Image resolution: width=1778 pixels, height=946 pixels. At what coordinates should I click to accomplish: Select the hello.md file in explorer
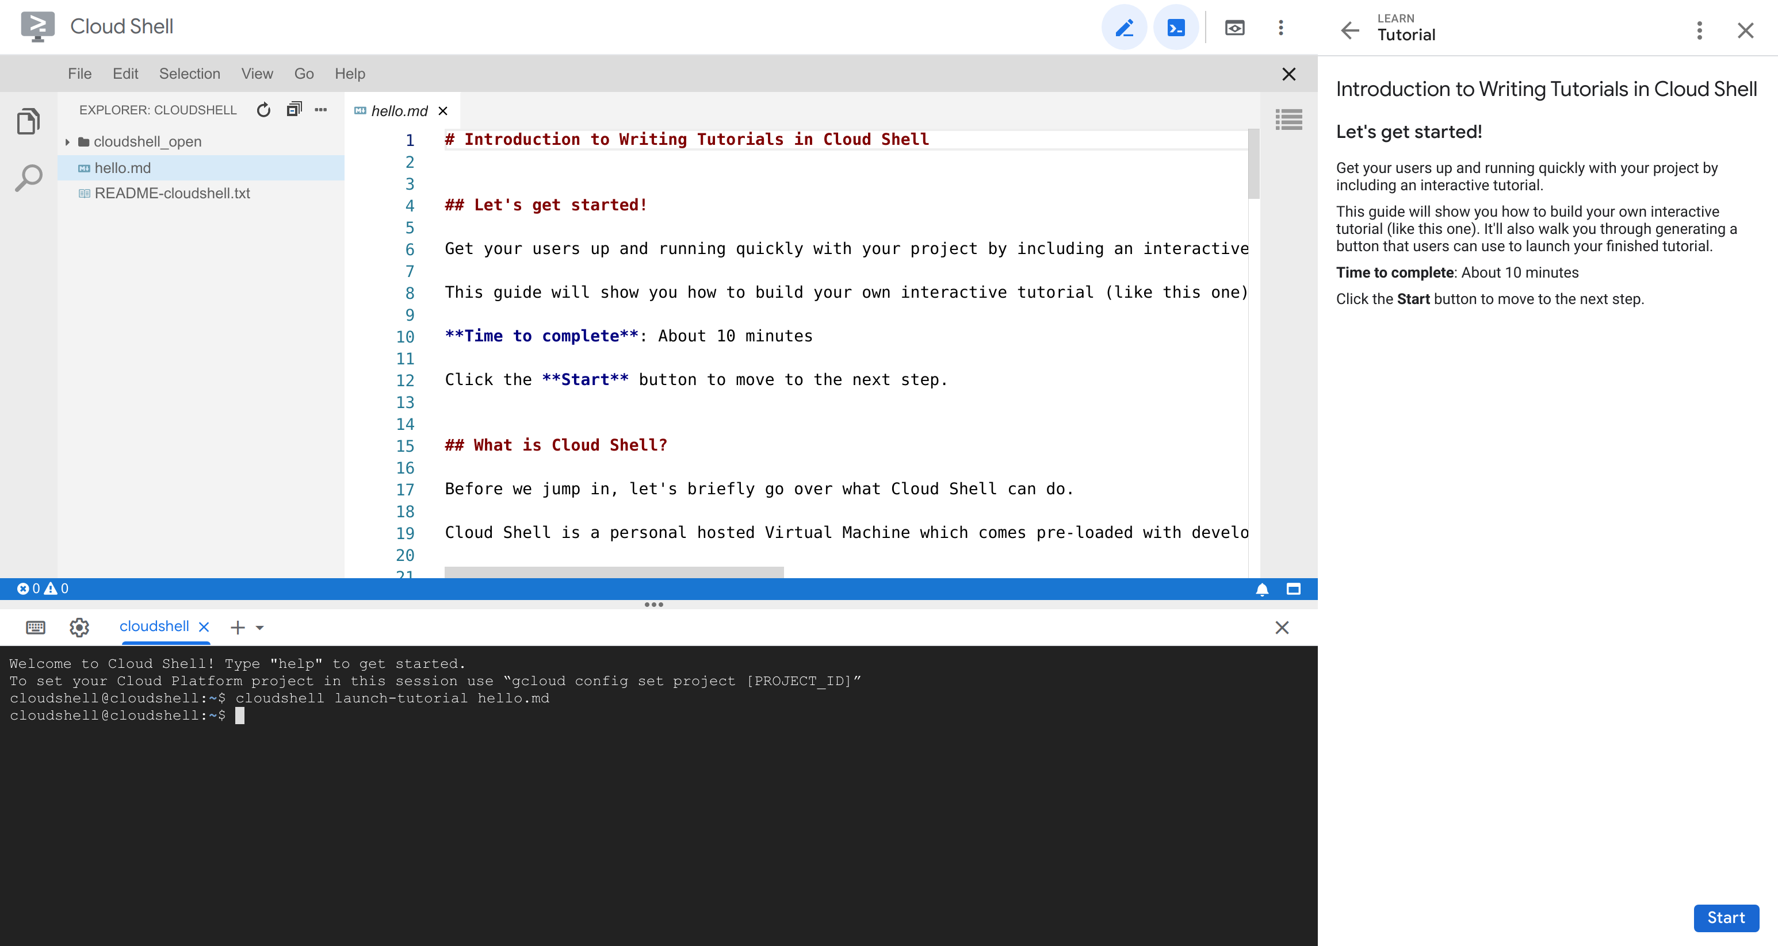pos(123,167)
